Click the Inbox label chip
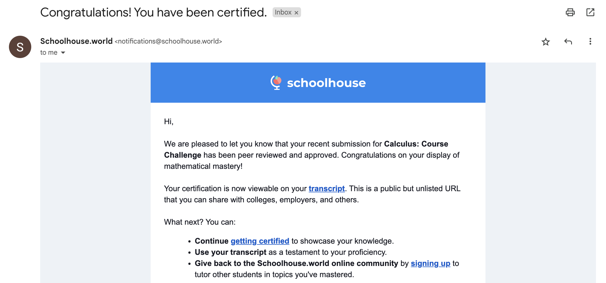606x283 pixels. (283, 12)
